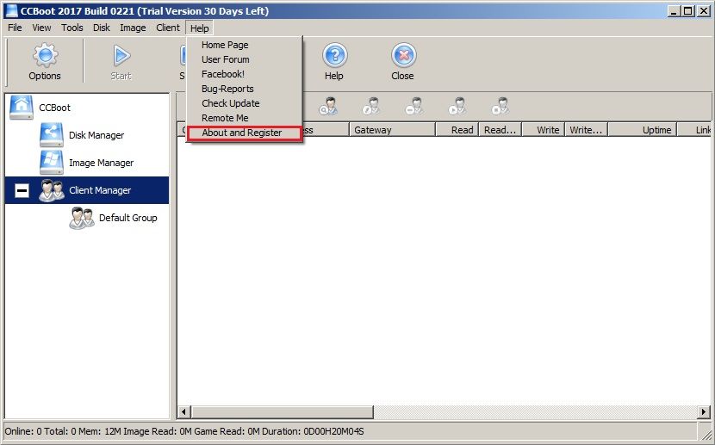The width and height of the screenshot is (715, 445).
Task: Click the start client play icon
Action: (457, 106)
